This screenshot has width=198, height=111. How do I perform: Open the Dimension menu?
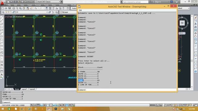(63, 5)
